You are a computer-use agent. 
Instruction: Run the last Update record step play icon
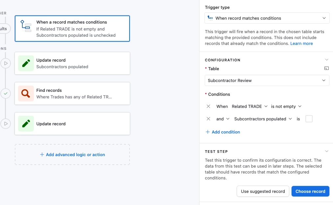click(x=6, y=124)
